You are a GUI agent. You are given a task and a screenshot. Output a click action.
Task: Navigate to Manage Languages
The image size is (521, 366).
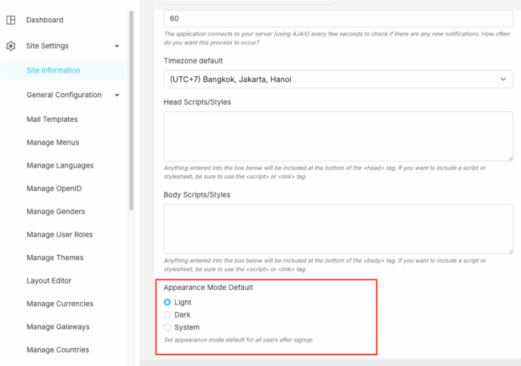[x=60, y=166]
